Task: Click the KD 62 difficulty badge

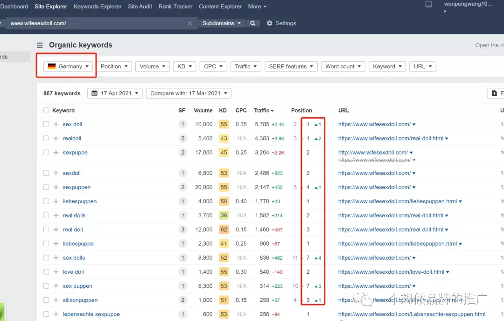Action: (224, 229)
